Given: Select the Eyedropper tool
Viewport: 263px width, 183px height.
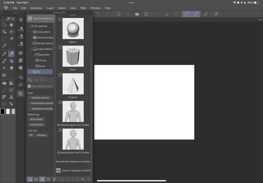Looking at the screenshot, I should click(4, 46).
